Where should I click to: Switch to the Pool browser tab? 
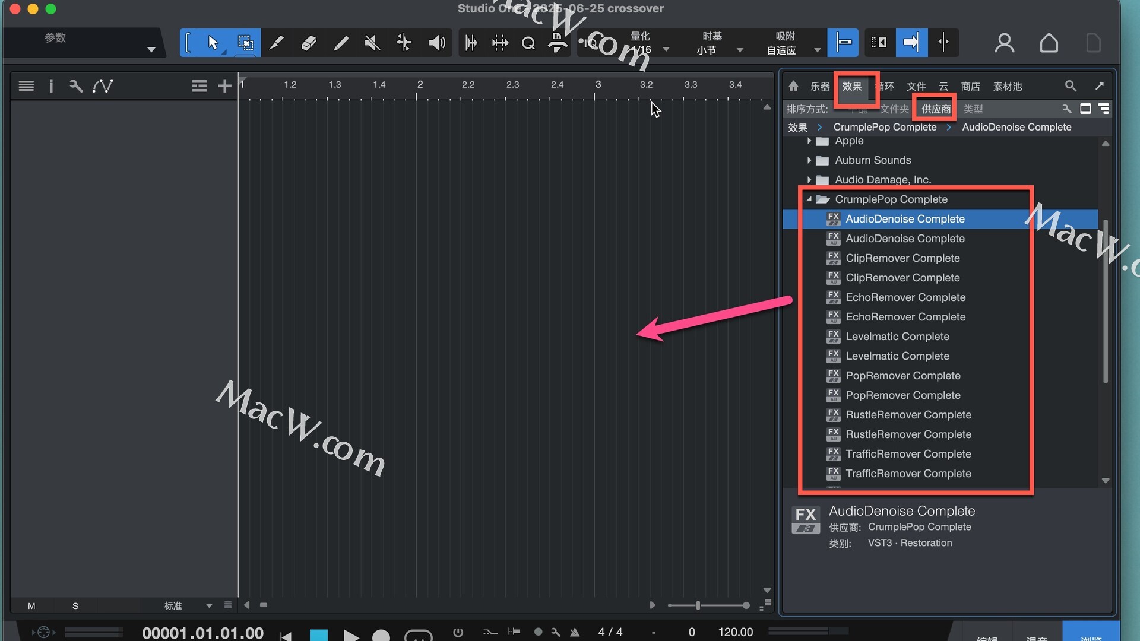click(x=1008, y=87)
